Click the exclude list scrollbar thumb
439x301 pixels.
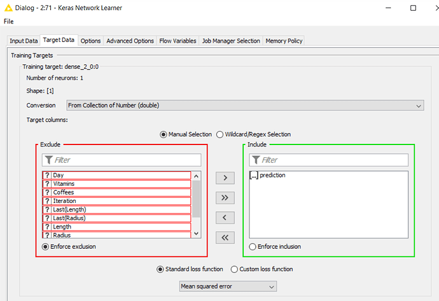click(196, 199)
